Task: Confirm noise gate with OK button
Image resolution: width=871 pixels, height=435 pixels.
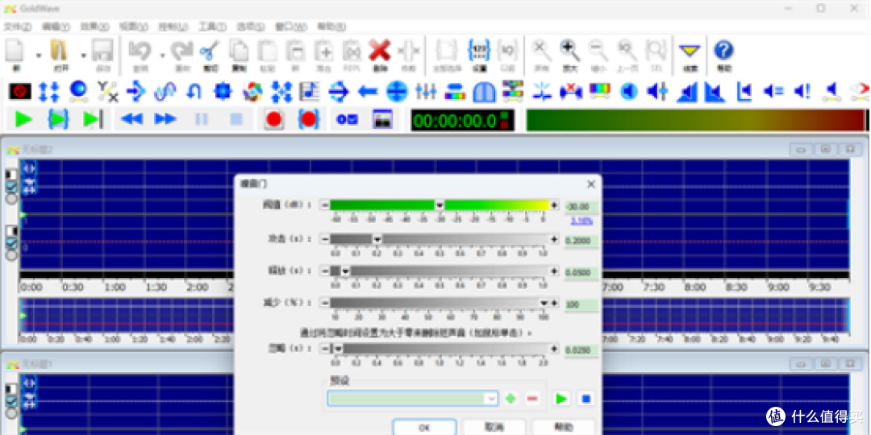Action: tap(424, 427)
